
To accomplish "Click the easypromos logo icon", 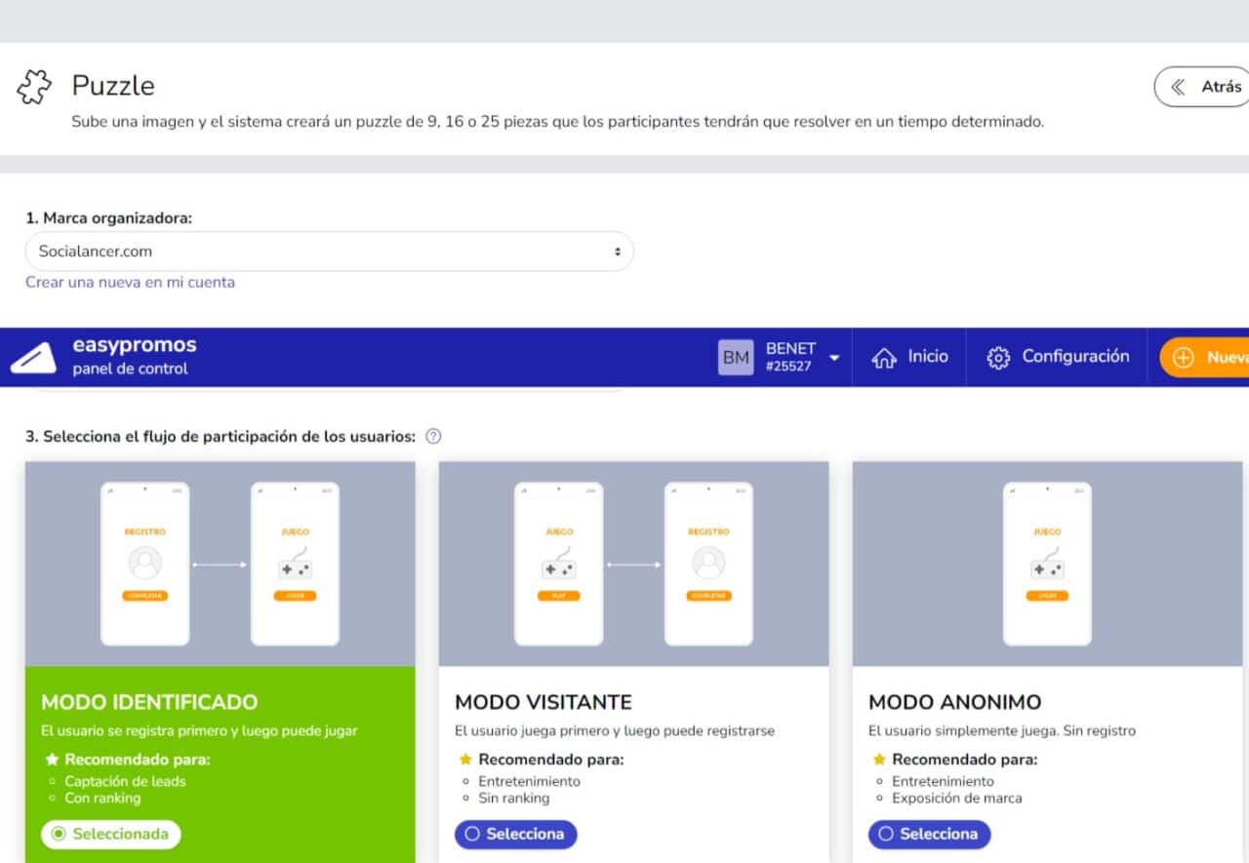I will coord(33,358).
